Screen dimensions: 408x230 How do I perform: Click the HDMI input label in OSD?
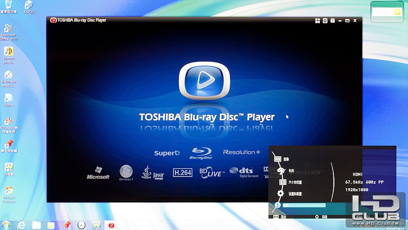[357, 174]
